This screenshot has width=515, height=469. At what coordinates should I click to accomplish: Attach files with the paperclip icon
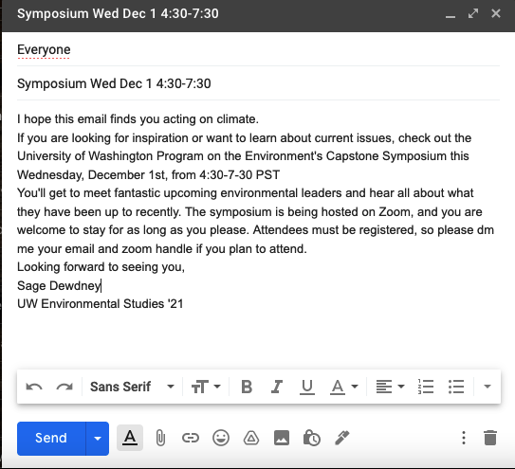pos(160,438)
